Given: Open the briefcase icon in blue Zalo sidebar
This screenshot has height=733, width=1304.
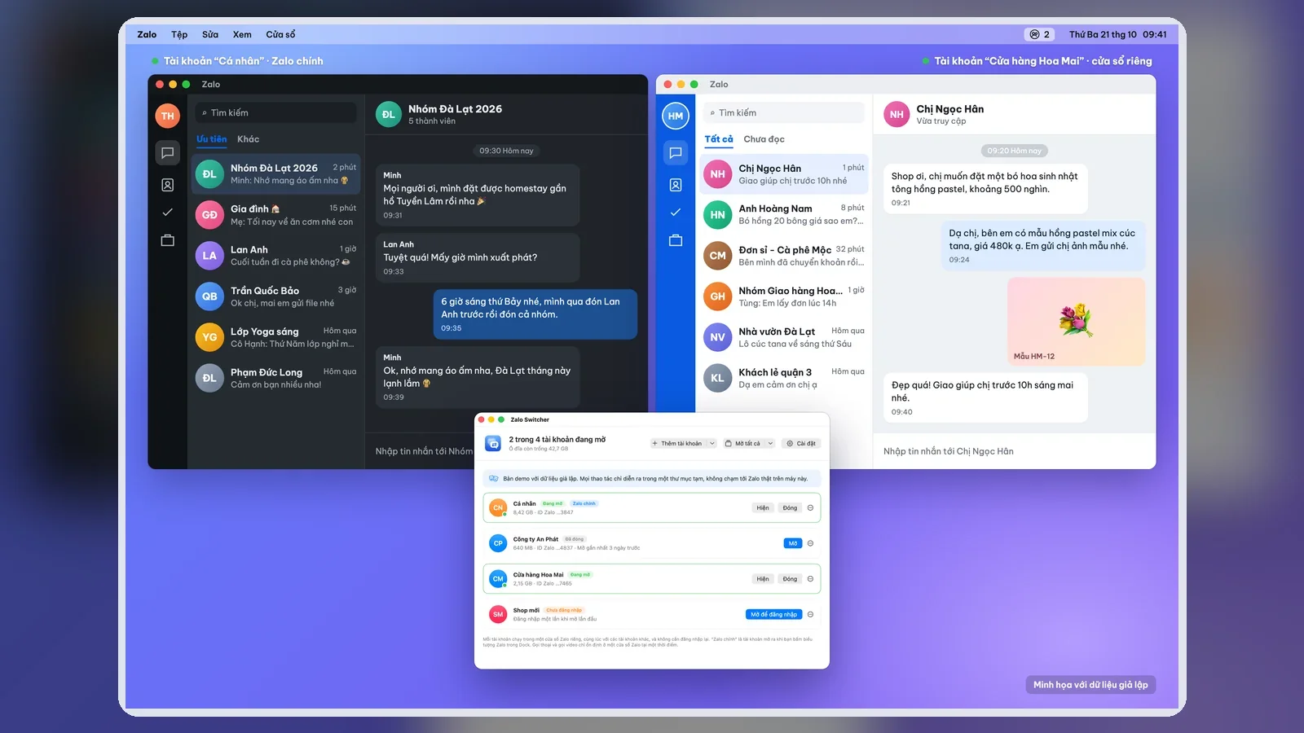Looking at the screenshot, I should pyautogui.click(x=676, y=240).
